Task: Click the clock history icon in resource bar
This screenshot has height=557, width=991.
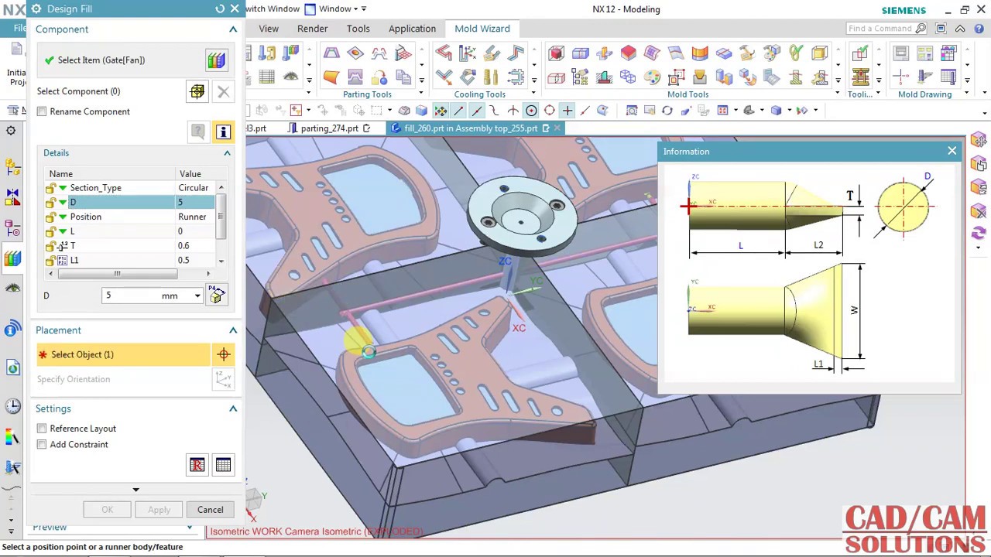Action: pyautogui.click(x=12, y=405)
